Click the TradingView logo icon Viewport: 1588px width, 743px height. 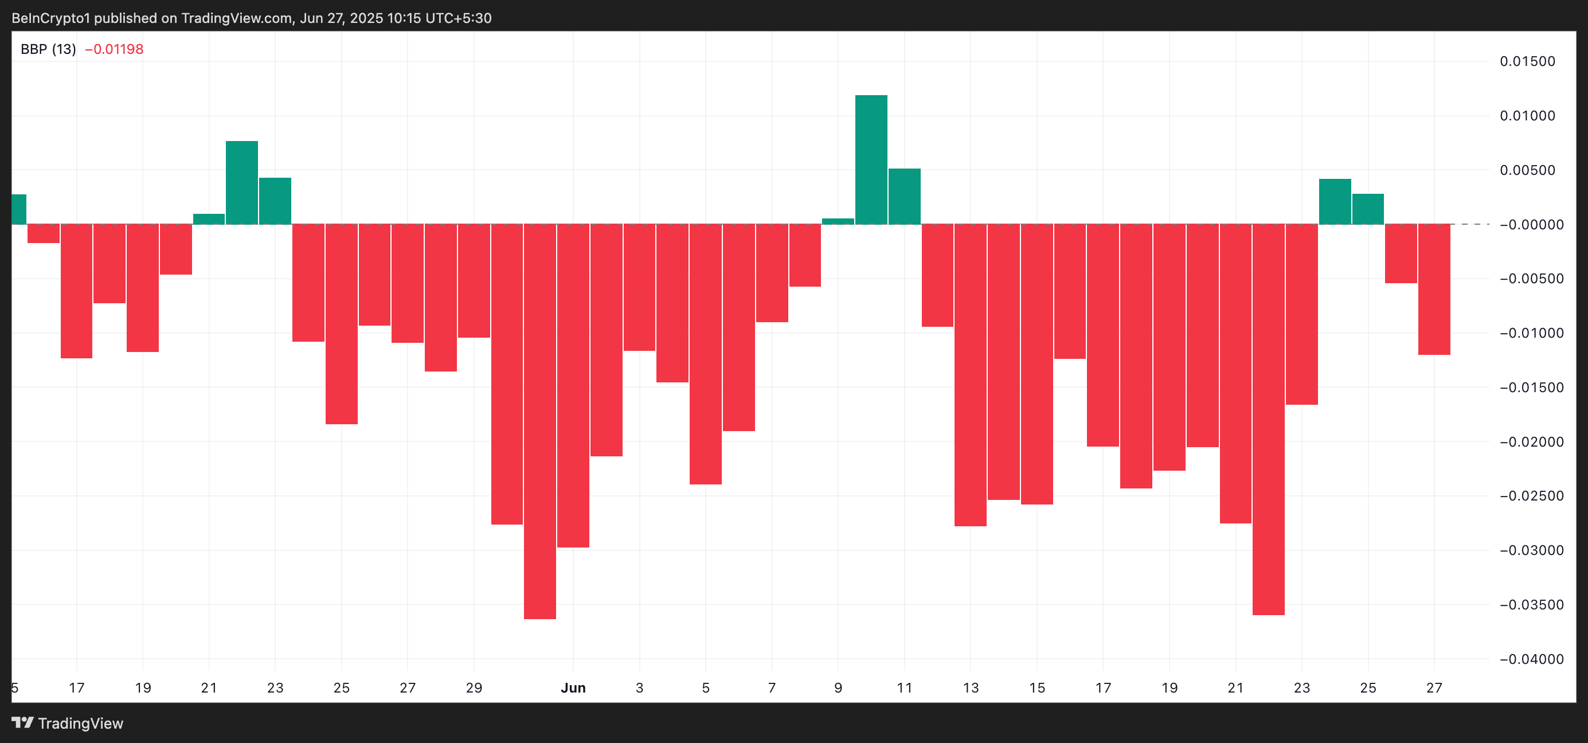click(22, 723)
